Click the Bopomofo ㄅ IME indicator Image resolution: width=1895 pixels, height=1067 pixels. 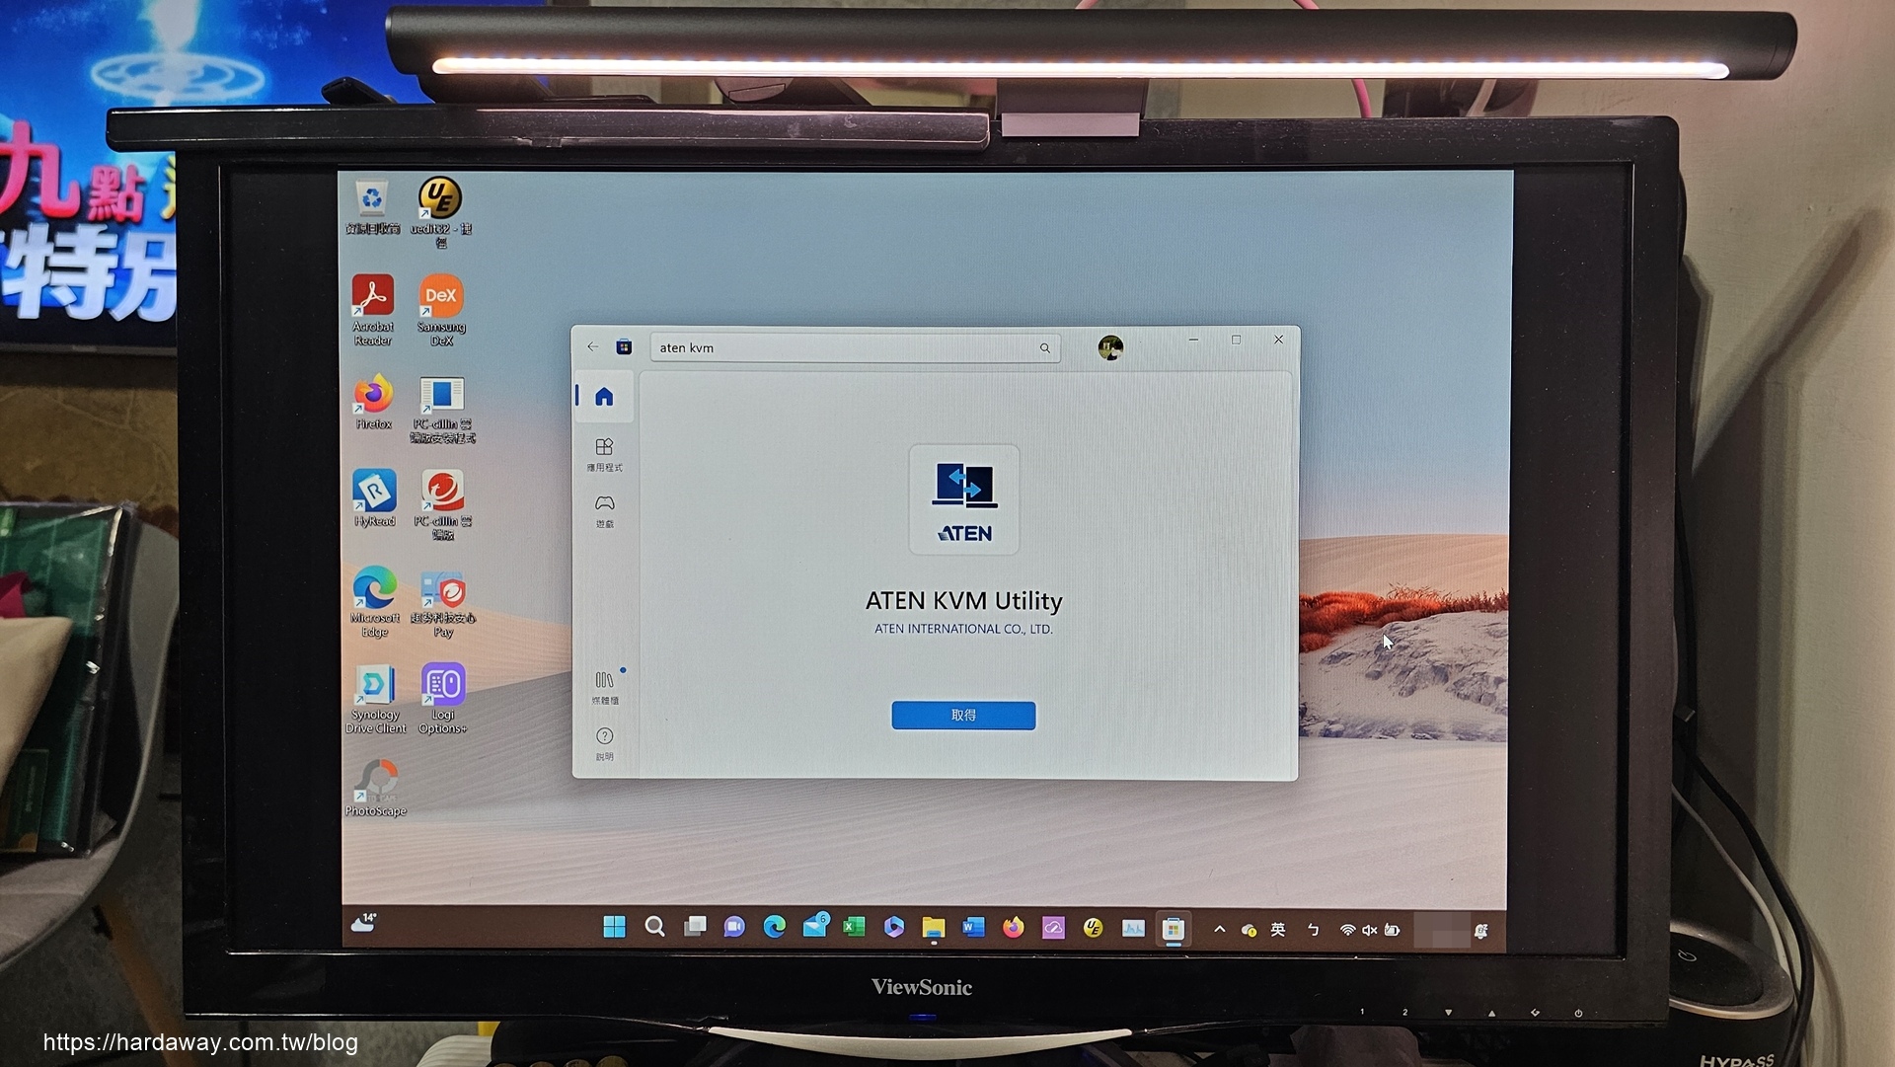pyautogui.click(x=1313, y=930)
